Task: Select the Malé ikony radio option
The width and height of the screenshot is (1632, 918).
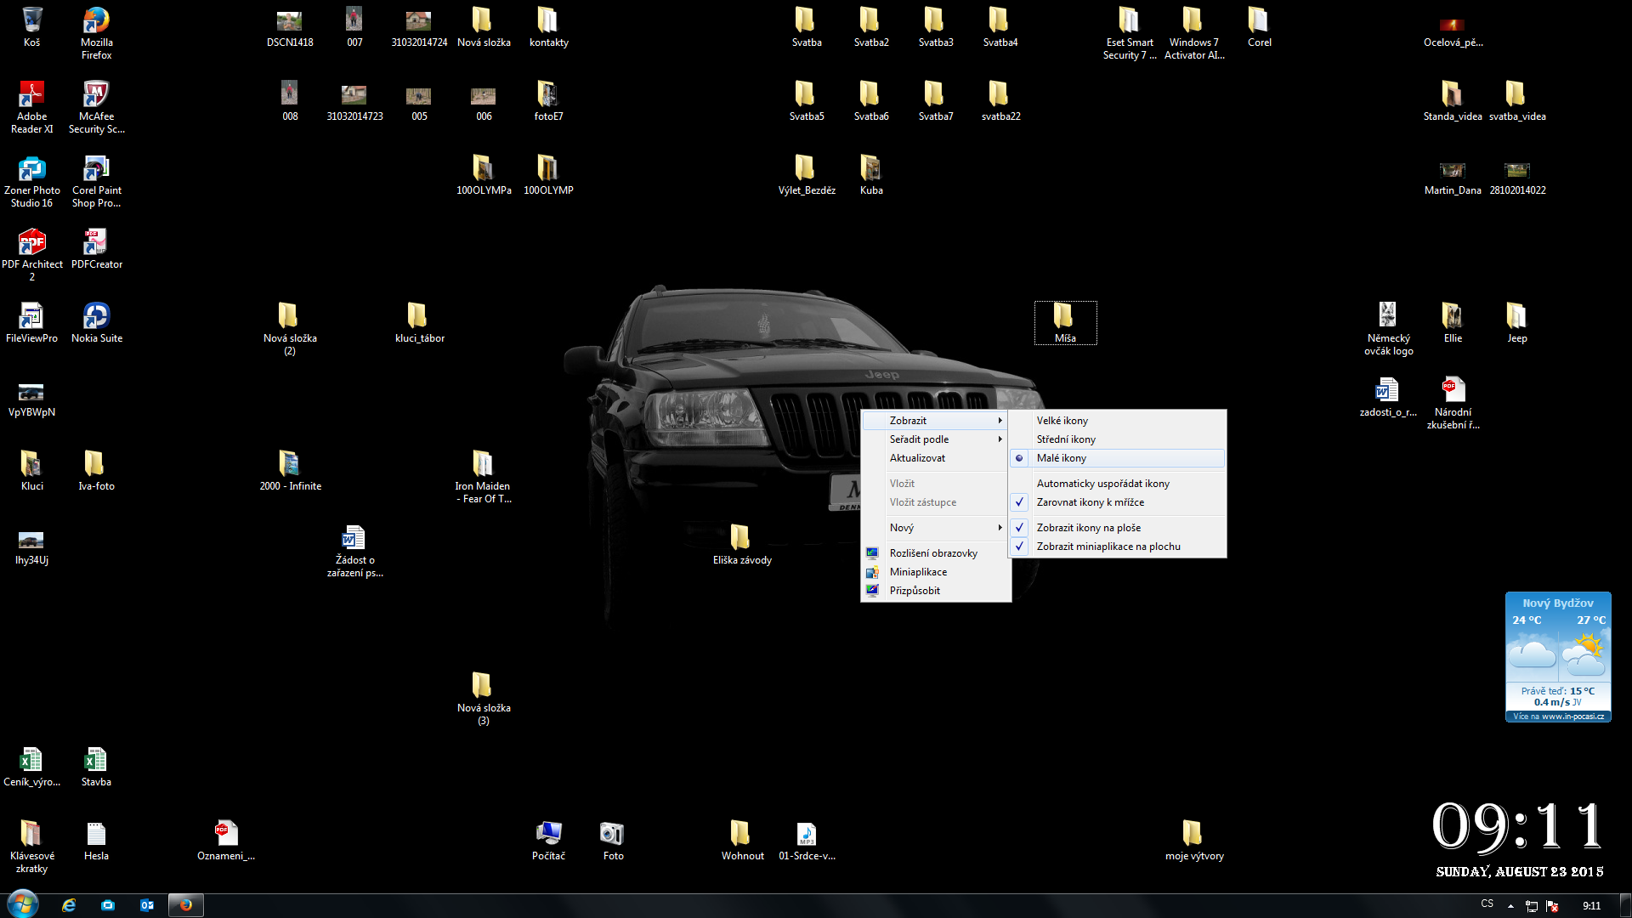Action: coord(1062,458)
